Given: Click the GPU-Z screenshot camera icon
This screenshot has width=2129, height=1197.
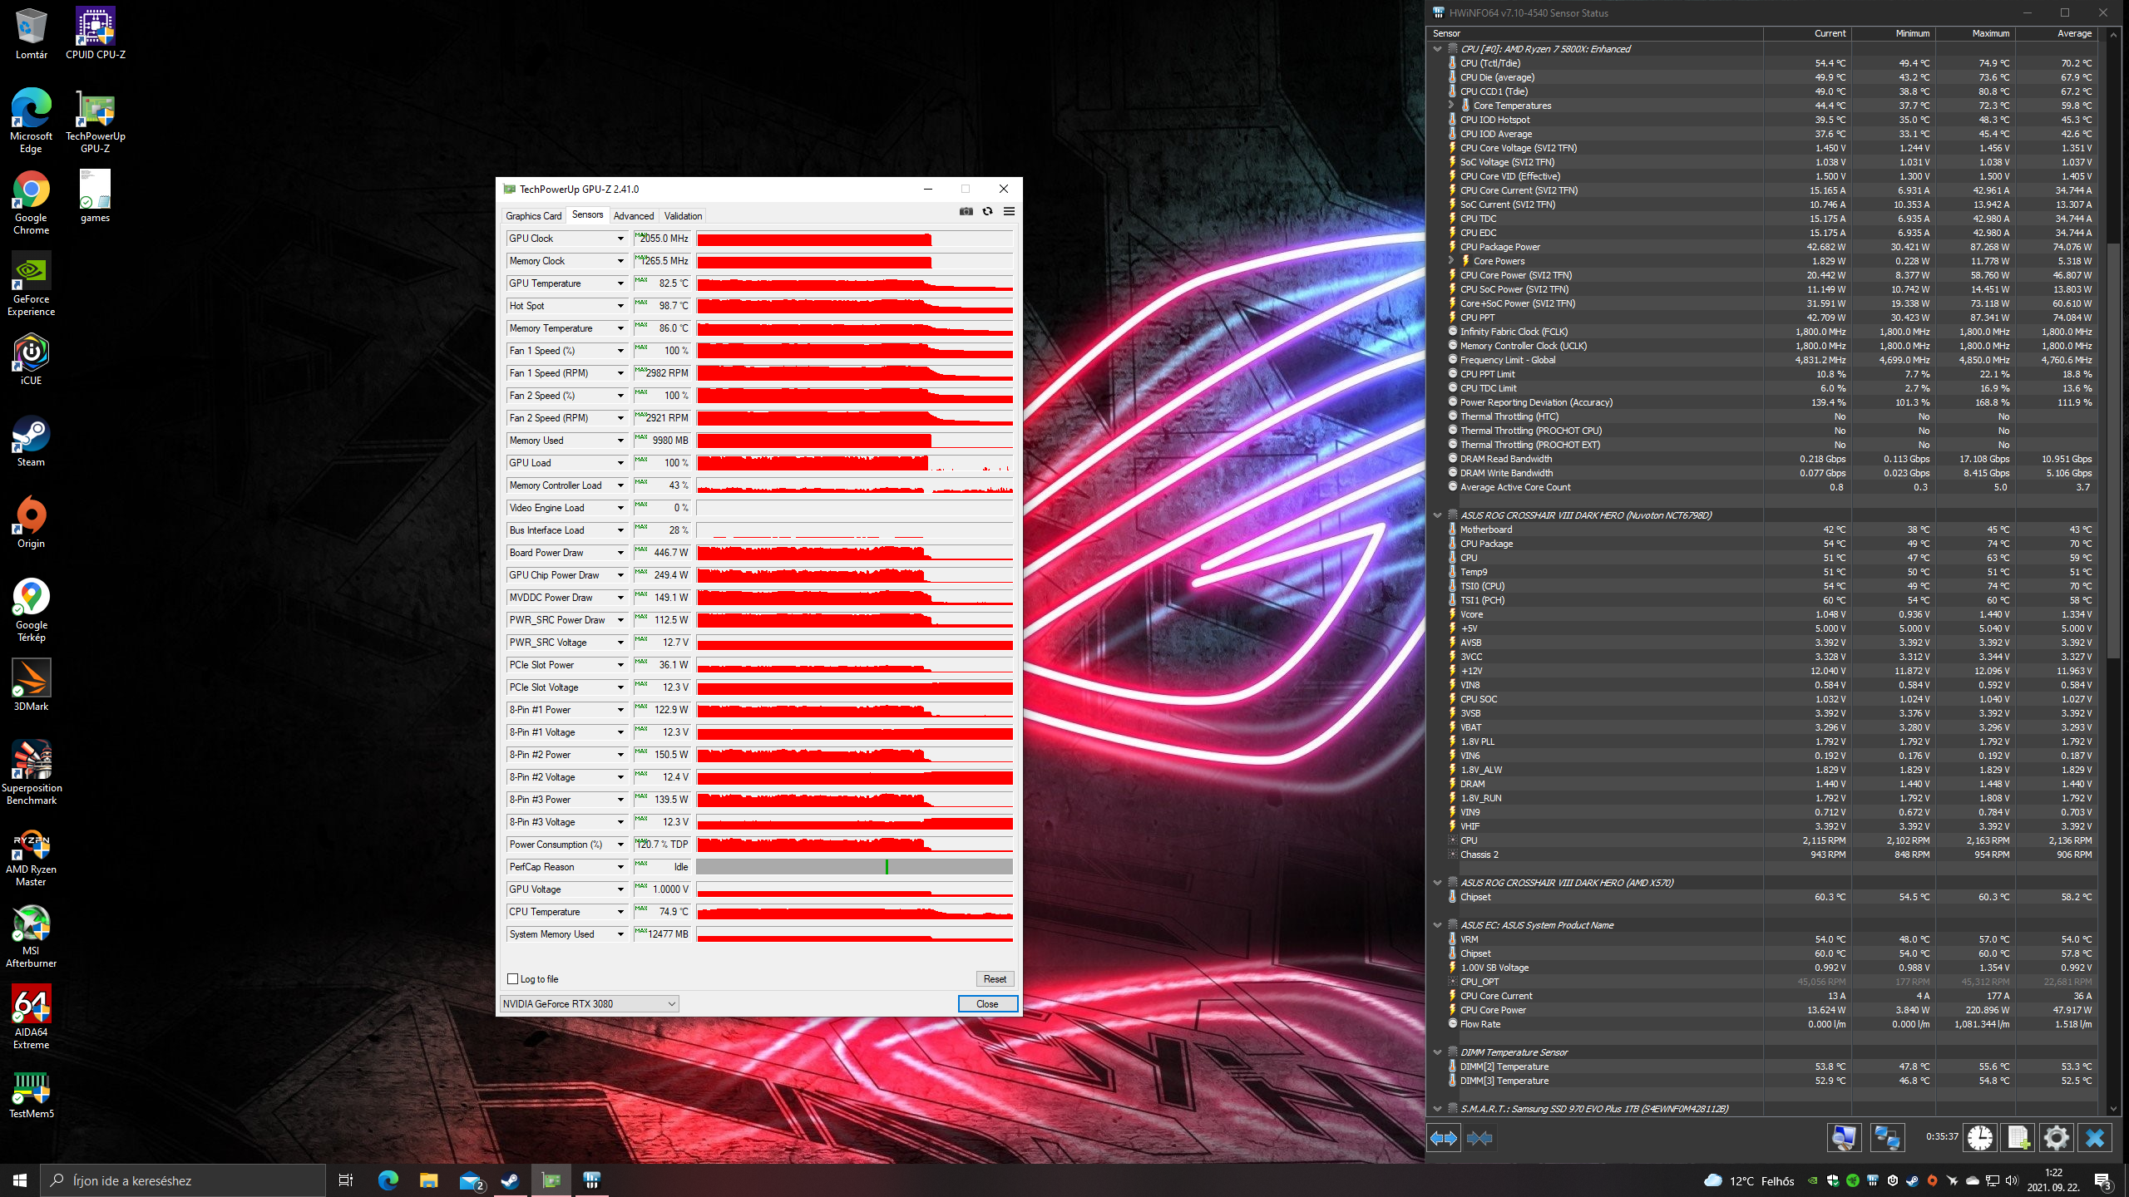Looking at the screenshot, I should (x=966, y=211).
